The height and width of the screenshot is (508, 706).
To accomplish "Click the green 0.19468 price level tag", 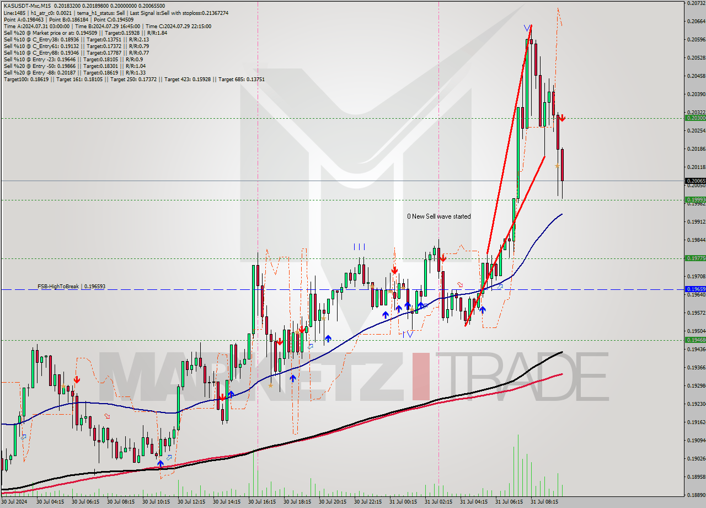I will tap(695, 340).
